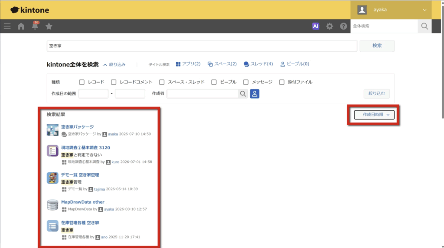Click the 作成者 input field
This screenshot has width=444, height=248.
[202, 94]
